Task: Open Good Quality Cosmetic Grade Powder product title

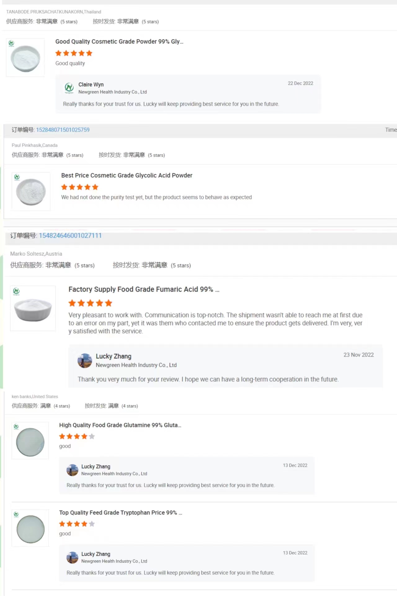Action: pos(119,42)
